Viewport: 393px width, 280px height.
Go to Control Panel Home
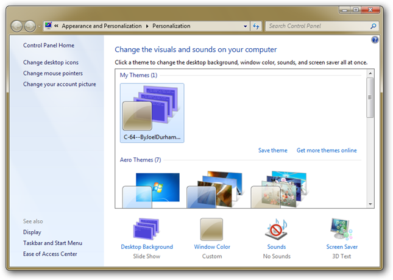49,45
